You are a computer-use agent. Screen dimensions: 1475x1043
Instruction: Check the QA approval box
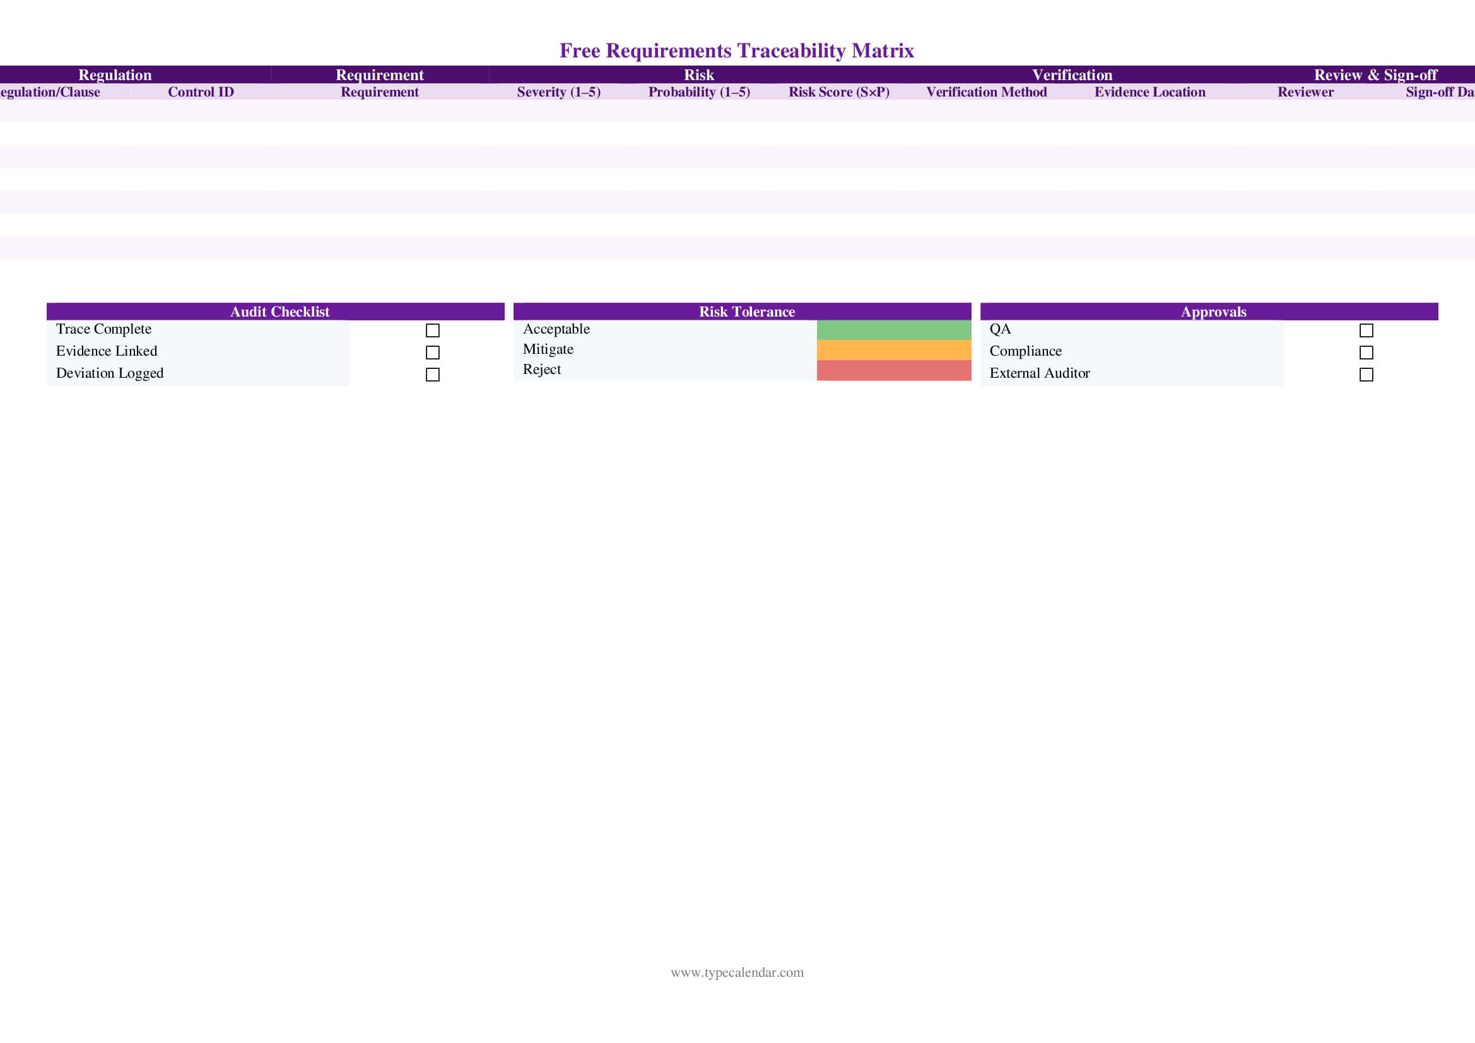[x=1366, y=330]
